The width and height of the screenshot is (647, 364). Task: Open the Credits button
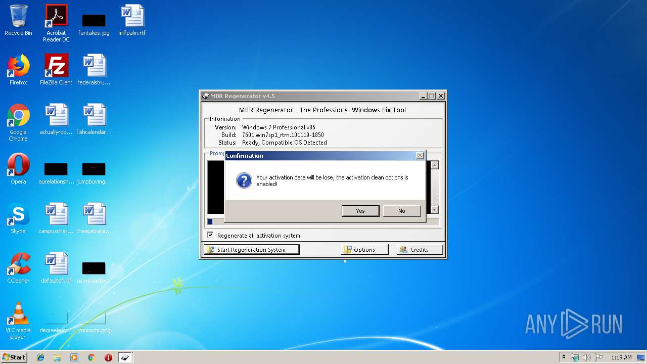(x=420, y=250)
